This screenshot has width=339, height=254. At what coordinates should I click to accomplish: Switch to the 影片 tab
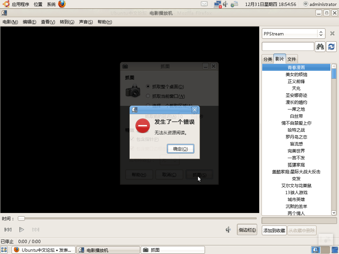point(279,59)
